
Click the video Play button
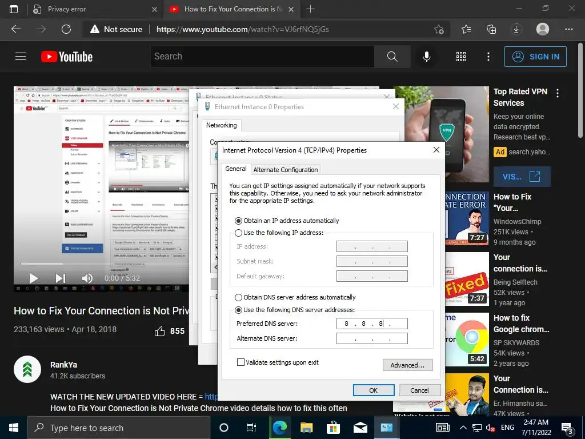pyautogui.click(x=34, y=278)
